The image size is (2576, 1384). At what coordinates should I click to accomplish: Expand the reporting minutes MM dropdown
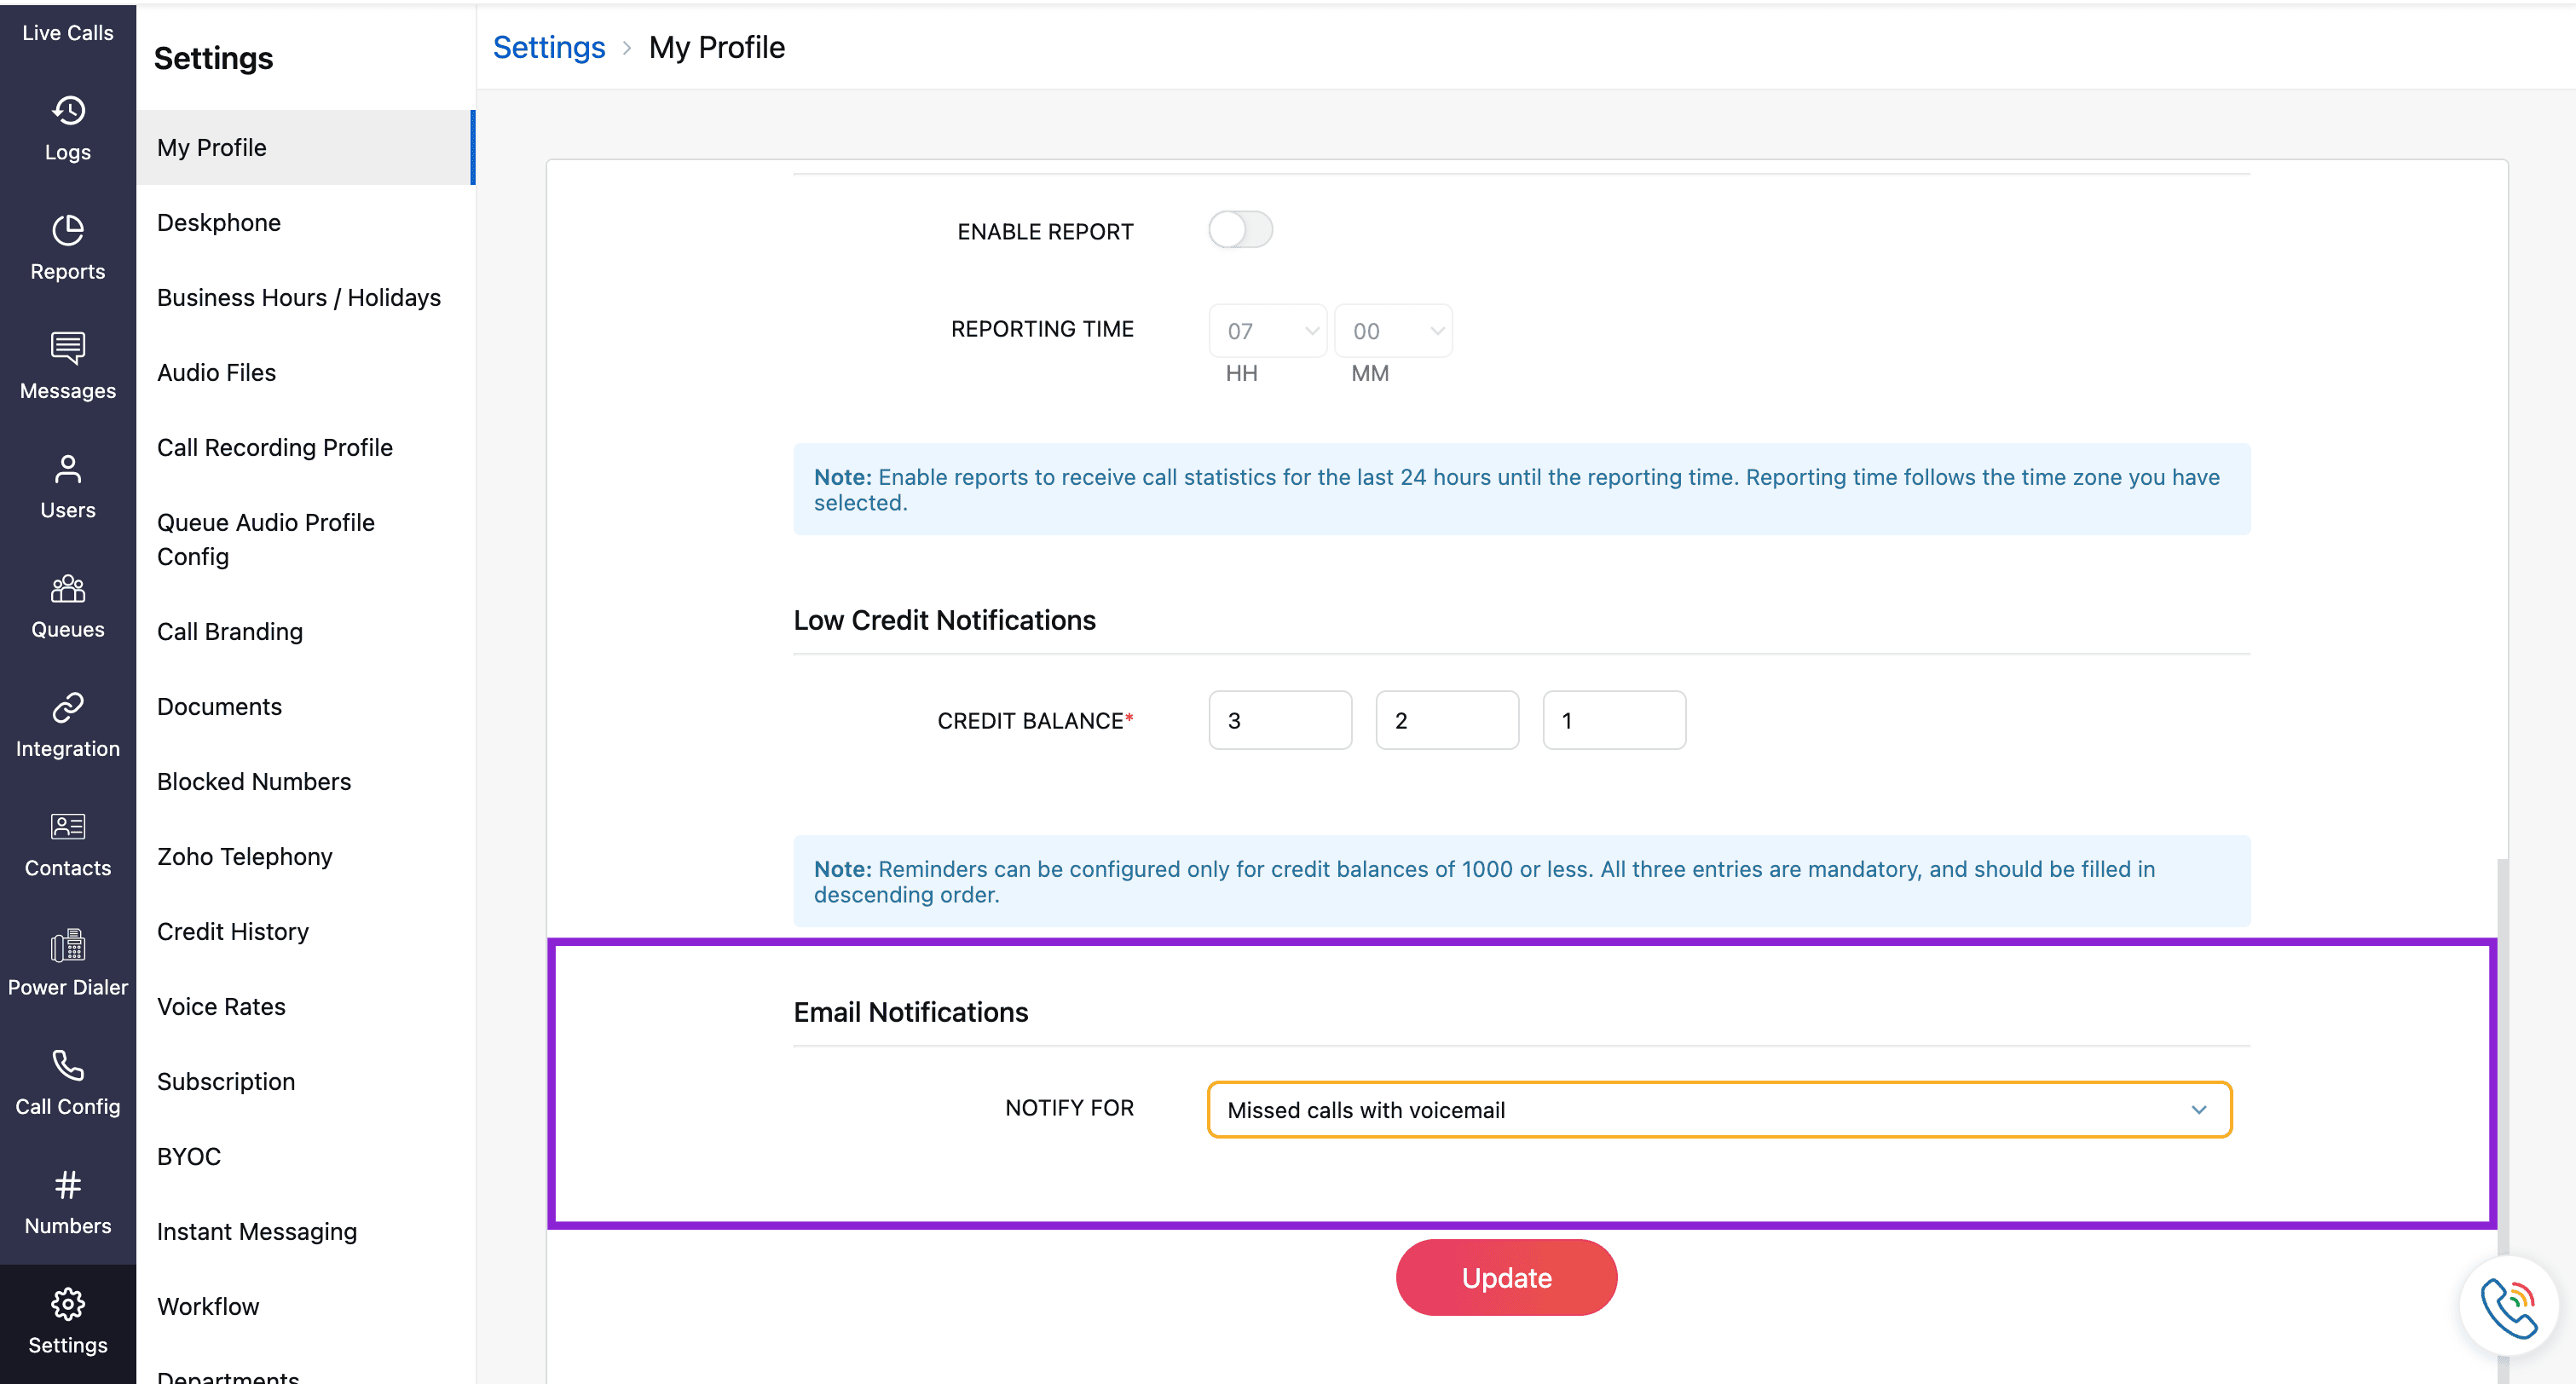click(x=1393, y=331)
